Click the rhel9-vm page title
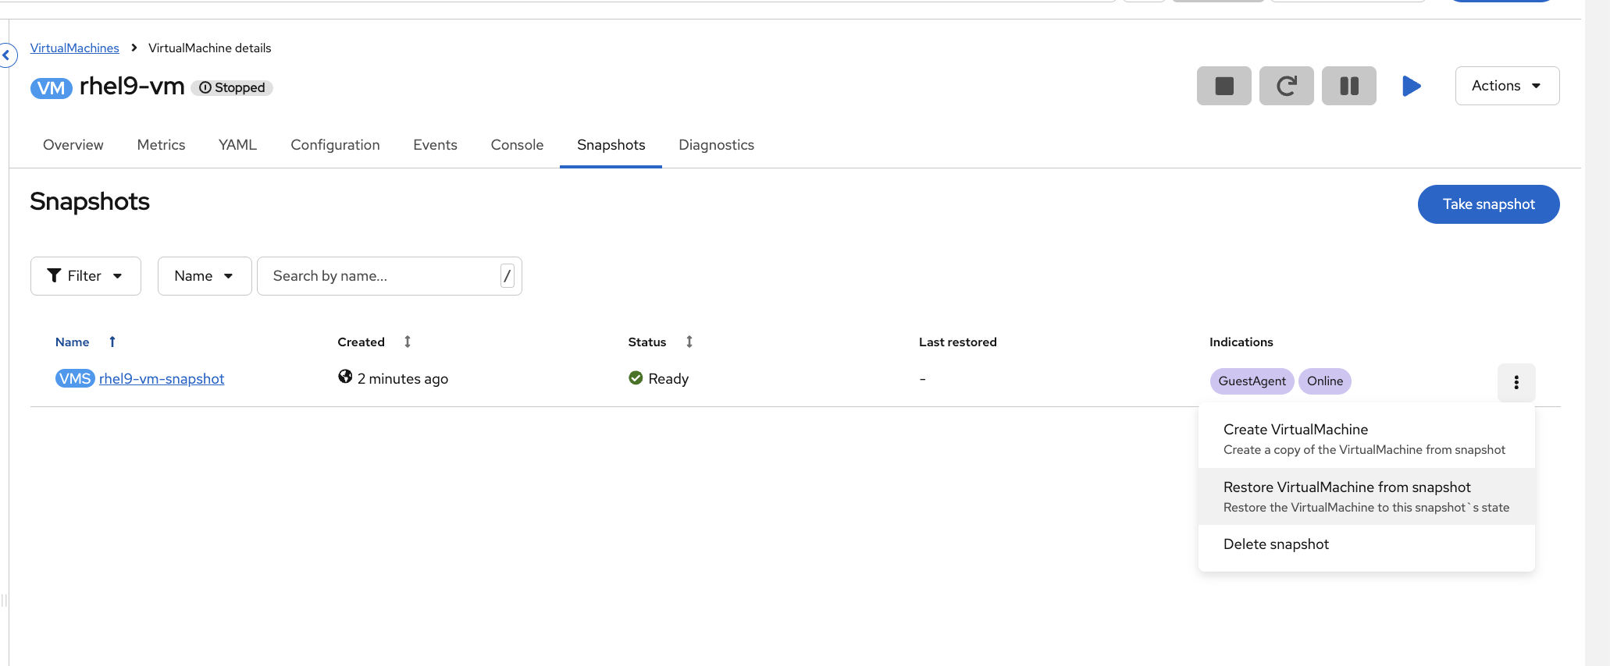The height and width of the screenshot is (666, 1610). [132, 86]
